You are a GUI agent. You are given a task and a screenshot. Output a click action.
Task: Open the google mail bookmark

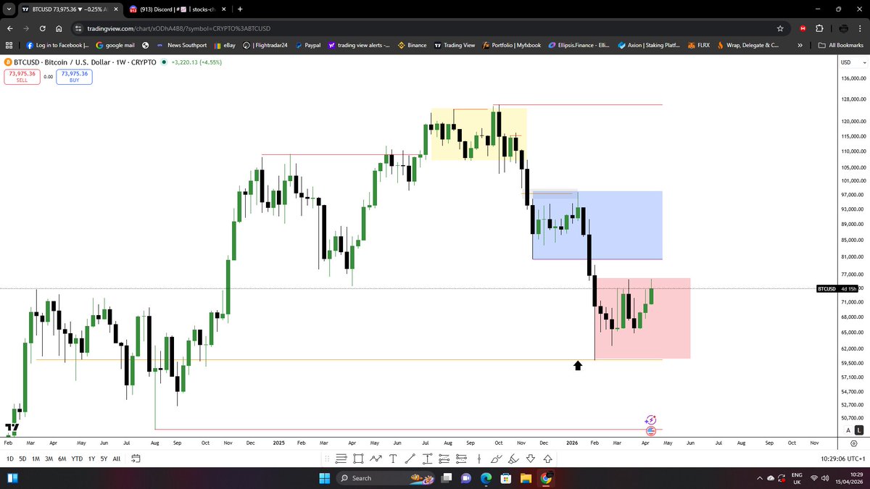(x=115, y=45)
